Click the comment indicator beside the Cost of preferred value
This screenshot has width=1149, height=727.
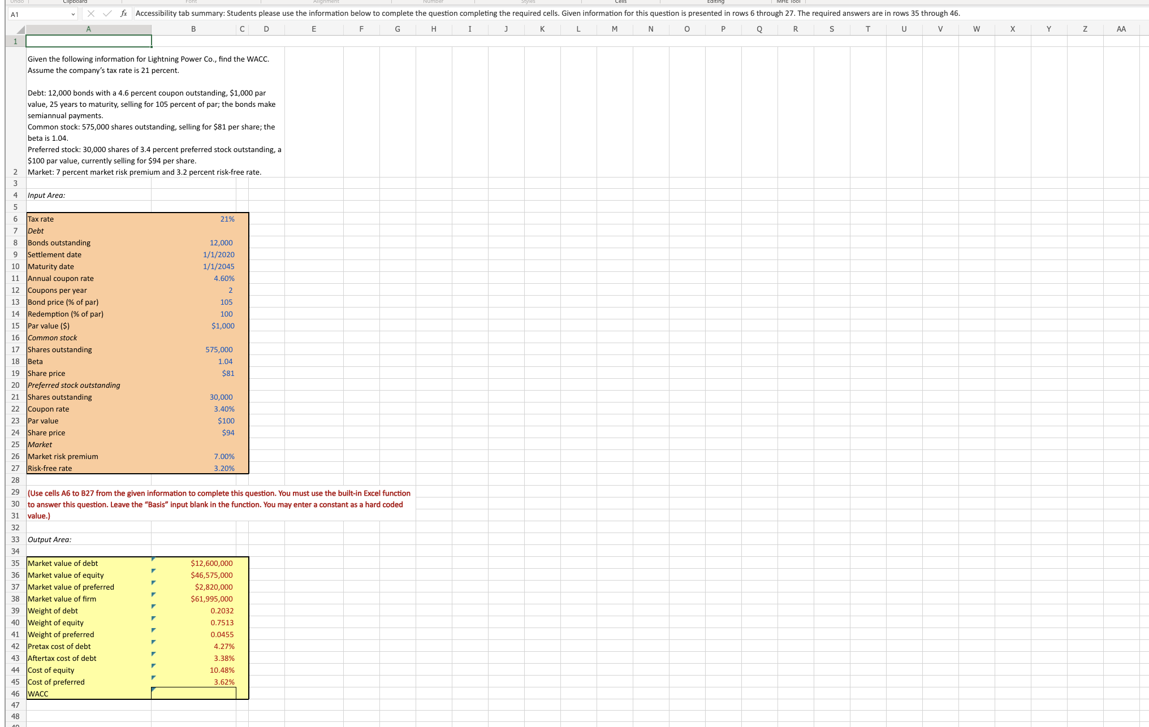pyautogui.click(x=153, y=679)
